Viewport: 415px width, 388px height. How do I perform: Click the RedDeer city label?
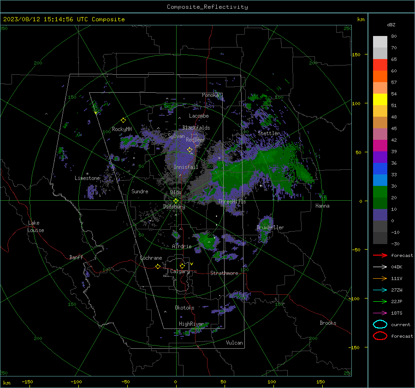coord(196,140)
